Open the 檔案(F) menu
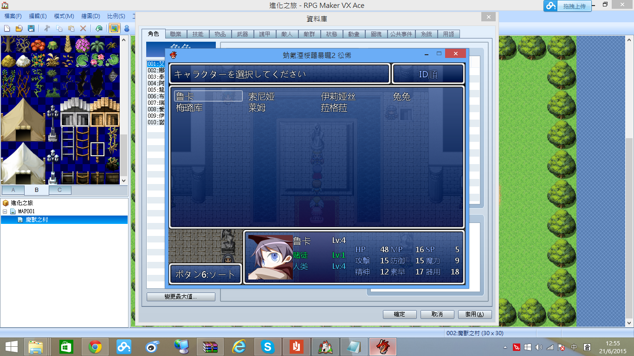The height and width of the screenshot is (356, 634). coord(13,16)
